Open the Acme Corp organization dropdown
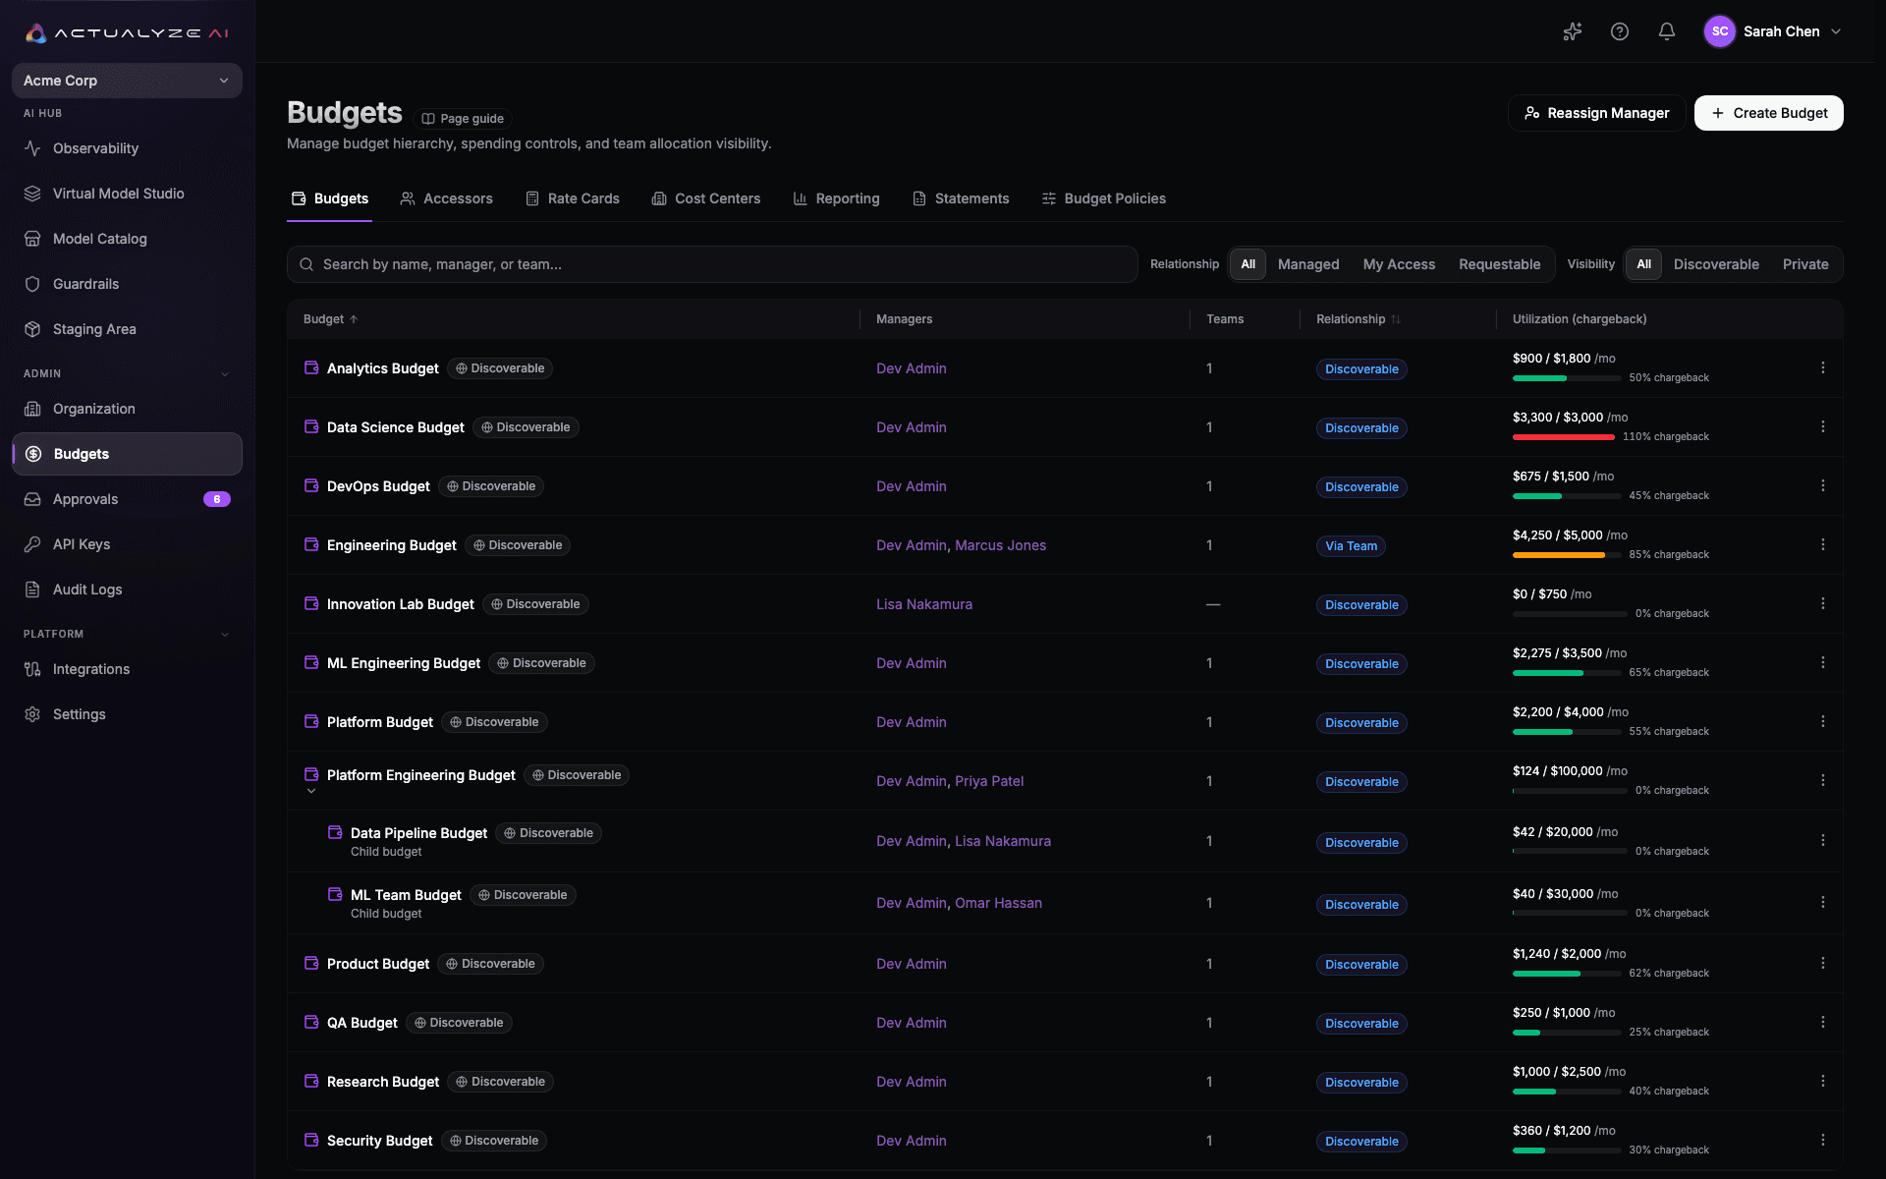 (127, 81)
